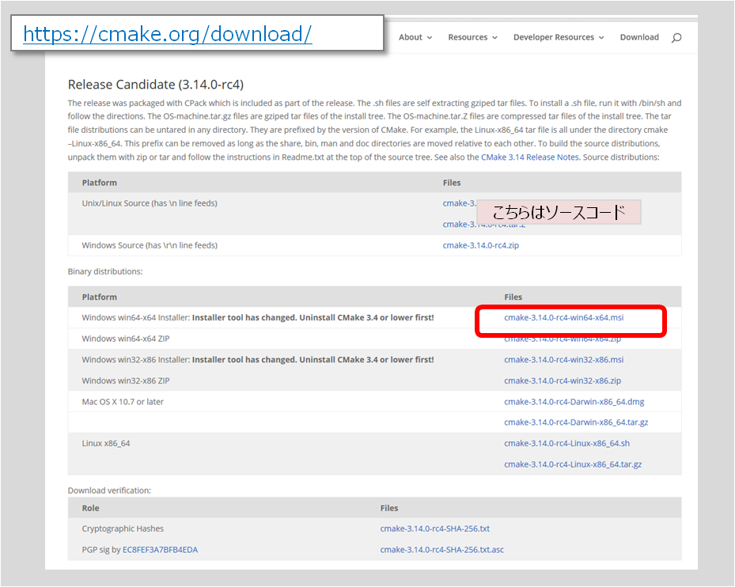Download cmake-3.14.0-rc4-Linux-x86_64.tar.gz
The height and width of the screenshot is (587, 735).
point(573,464)
